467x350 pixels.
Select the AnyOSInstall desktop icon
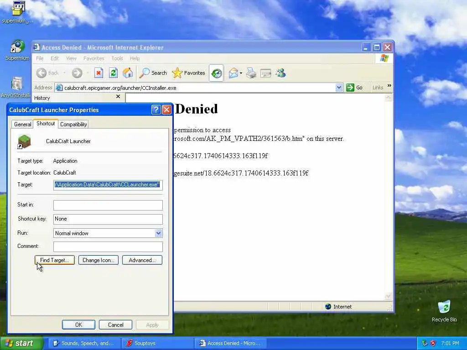tap(16, 87)
